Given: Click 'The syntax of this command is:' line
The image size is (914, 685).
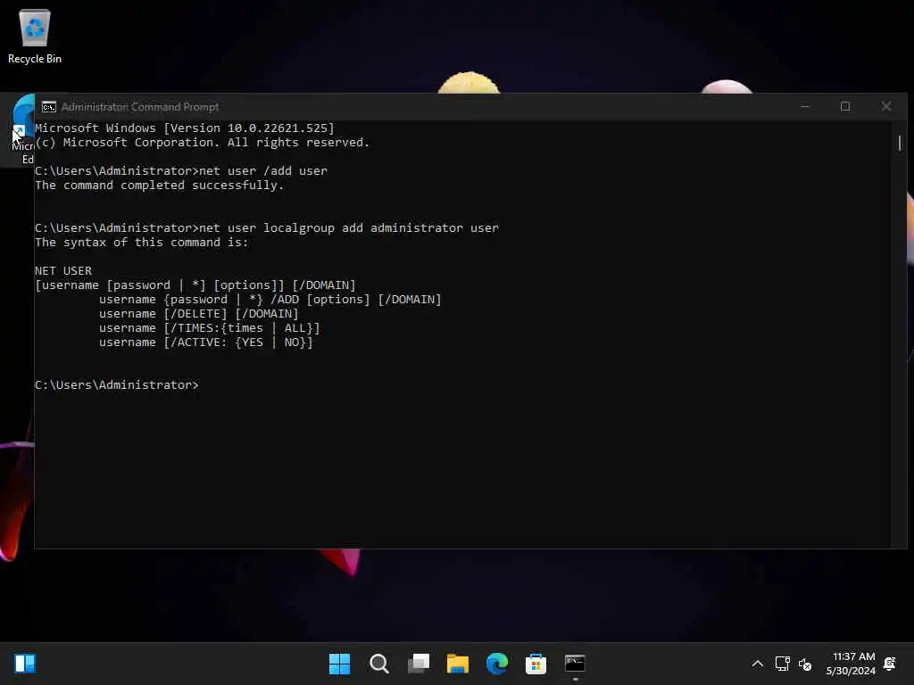Looking at the screenshot, I should [x=142, y=243].
